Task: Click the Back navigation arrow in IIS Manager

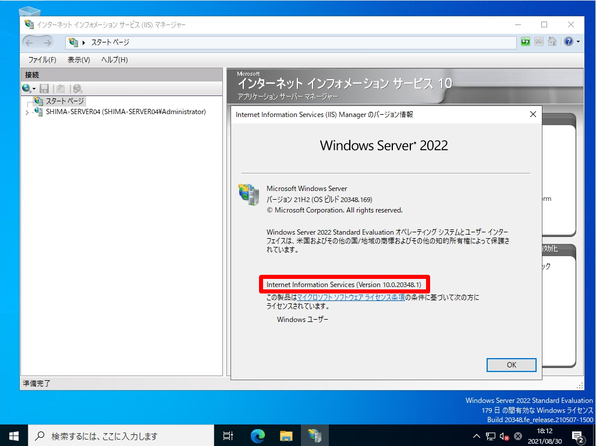Action: point(30,43)
